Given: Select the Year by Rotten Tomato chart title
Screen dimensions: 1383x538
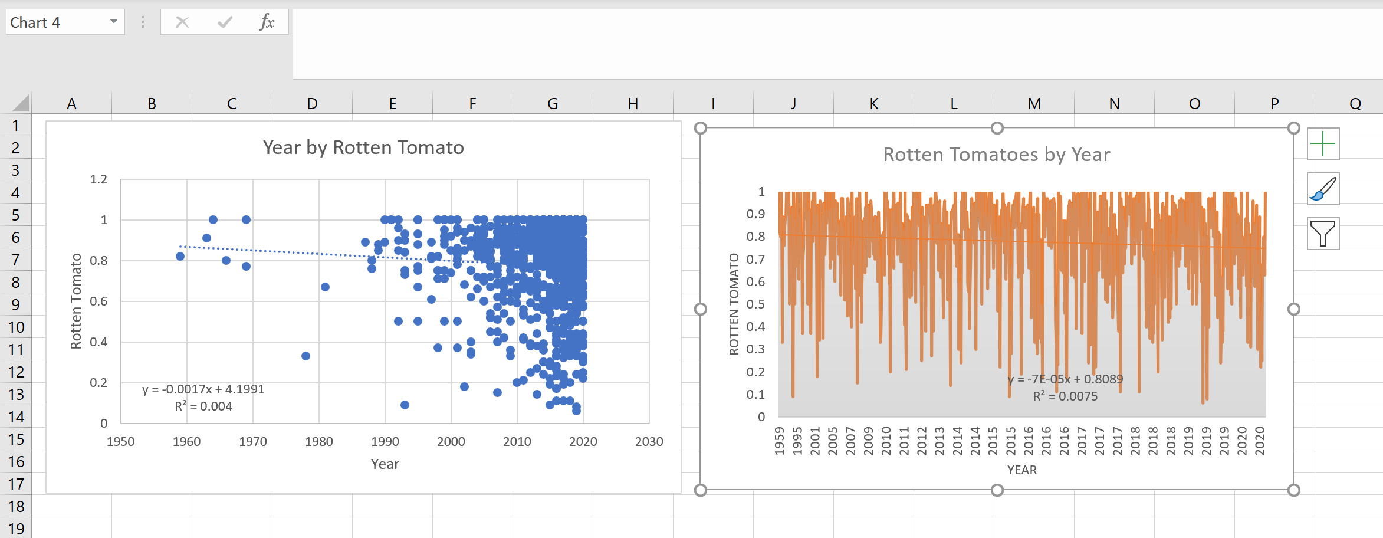Looking at the screenshot, I should 364,148.
